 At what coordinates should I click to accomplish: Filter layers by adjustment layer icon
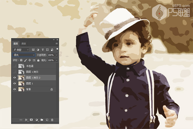tap(38, 50)
